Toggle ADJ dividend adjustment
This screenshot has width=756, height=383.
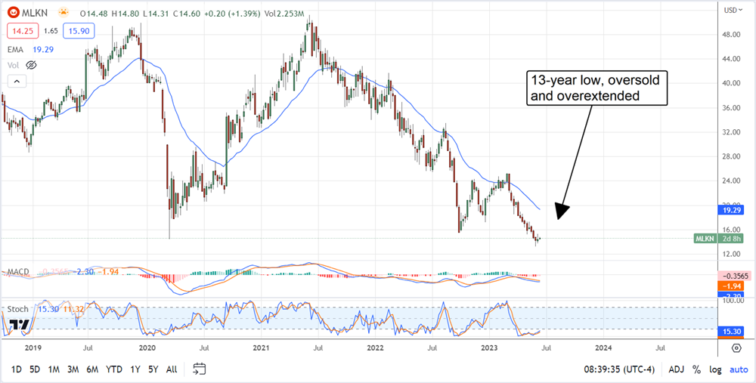coord(677,369)
